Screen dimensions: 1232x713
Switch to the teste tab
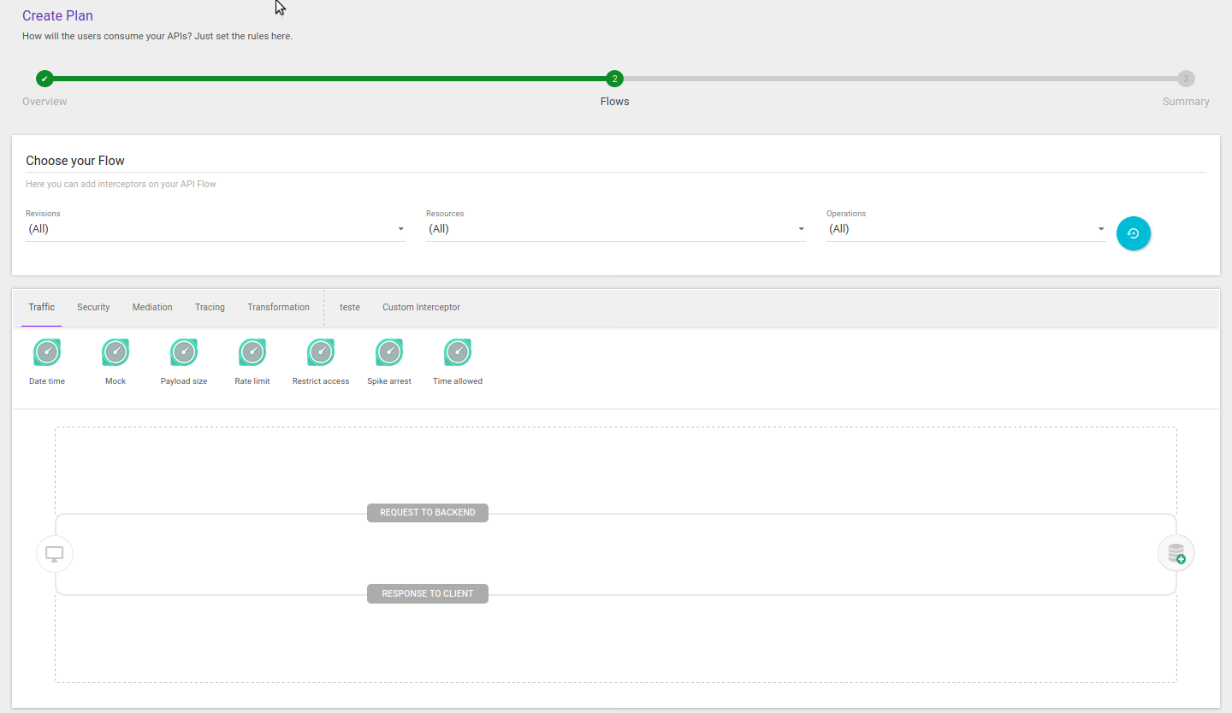coord(349,307)
